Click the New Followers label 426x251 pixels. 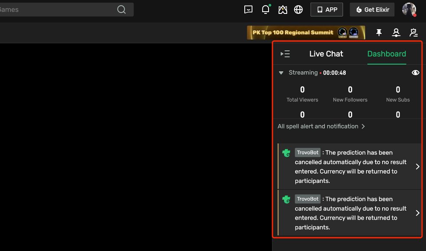click(350, 100)
